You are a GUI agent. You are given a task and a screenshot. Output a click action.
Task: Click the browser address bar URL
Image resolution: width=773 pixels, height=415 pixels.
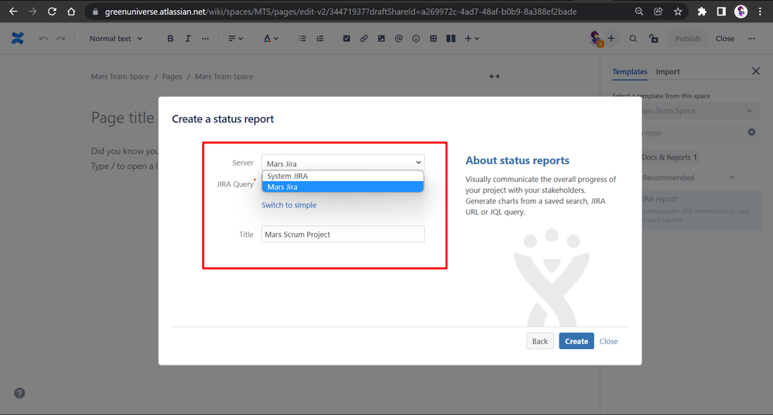point(340,12)
